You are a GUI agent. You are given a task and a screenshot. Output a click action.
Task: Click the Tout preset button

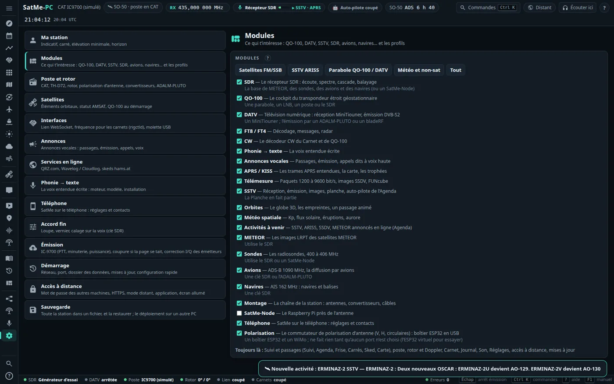click(456, 70)
